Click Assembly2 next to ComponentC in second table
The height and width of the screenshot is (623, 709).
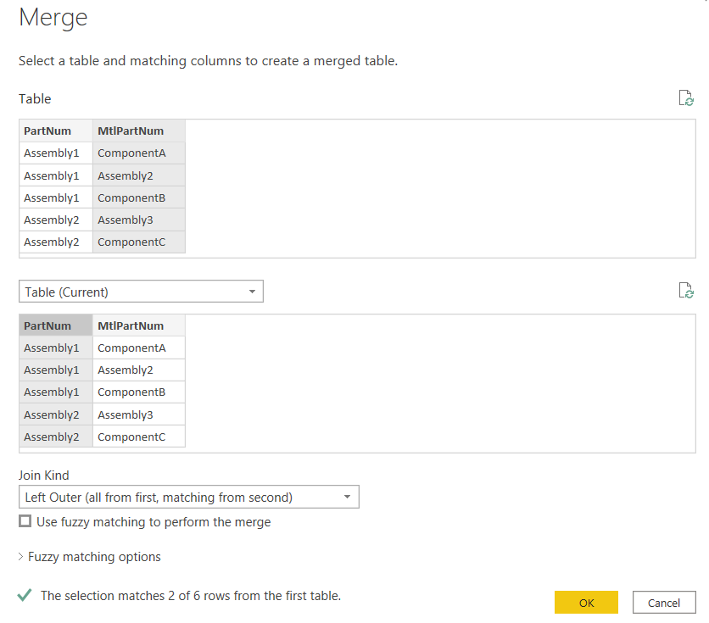[56, 437]
